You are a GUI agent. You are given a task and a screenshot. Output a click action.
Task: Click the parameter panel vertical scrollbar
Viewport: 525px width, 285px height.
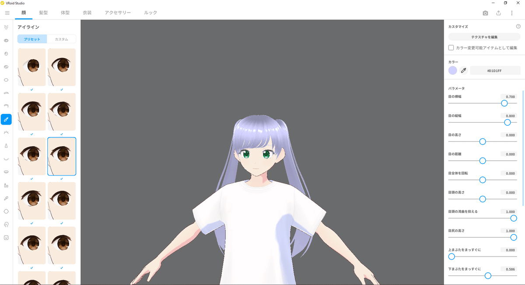pyautogui.click(x=523, y=148)
